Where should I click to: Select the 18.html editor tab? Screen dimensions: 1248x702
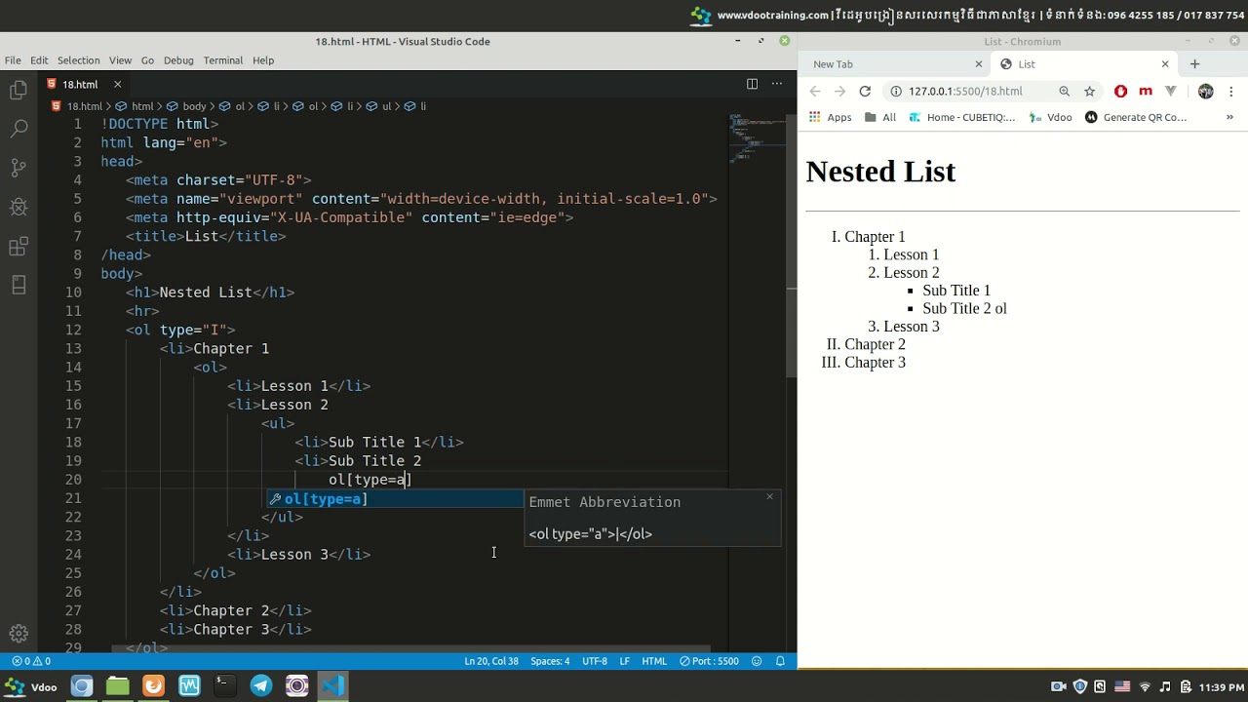[83, 85]
